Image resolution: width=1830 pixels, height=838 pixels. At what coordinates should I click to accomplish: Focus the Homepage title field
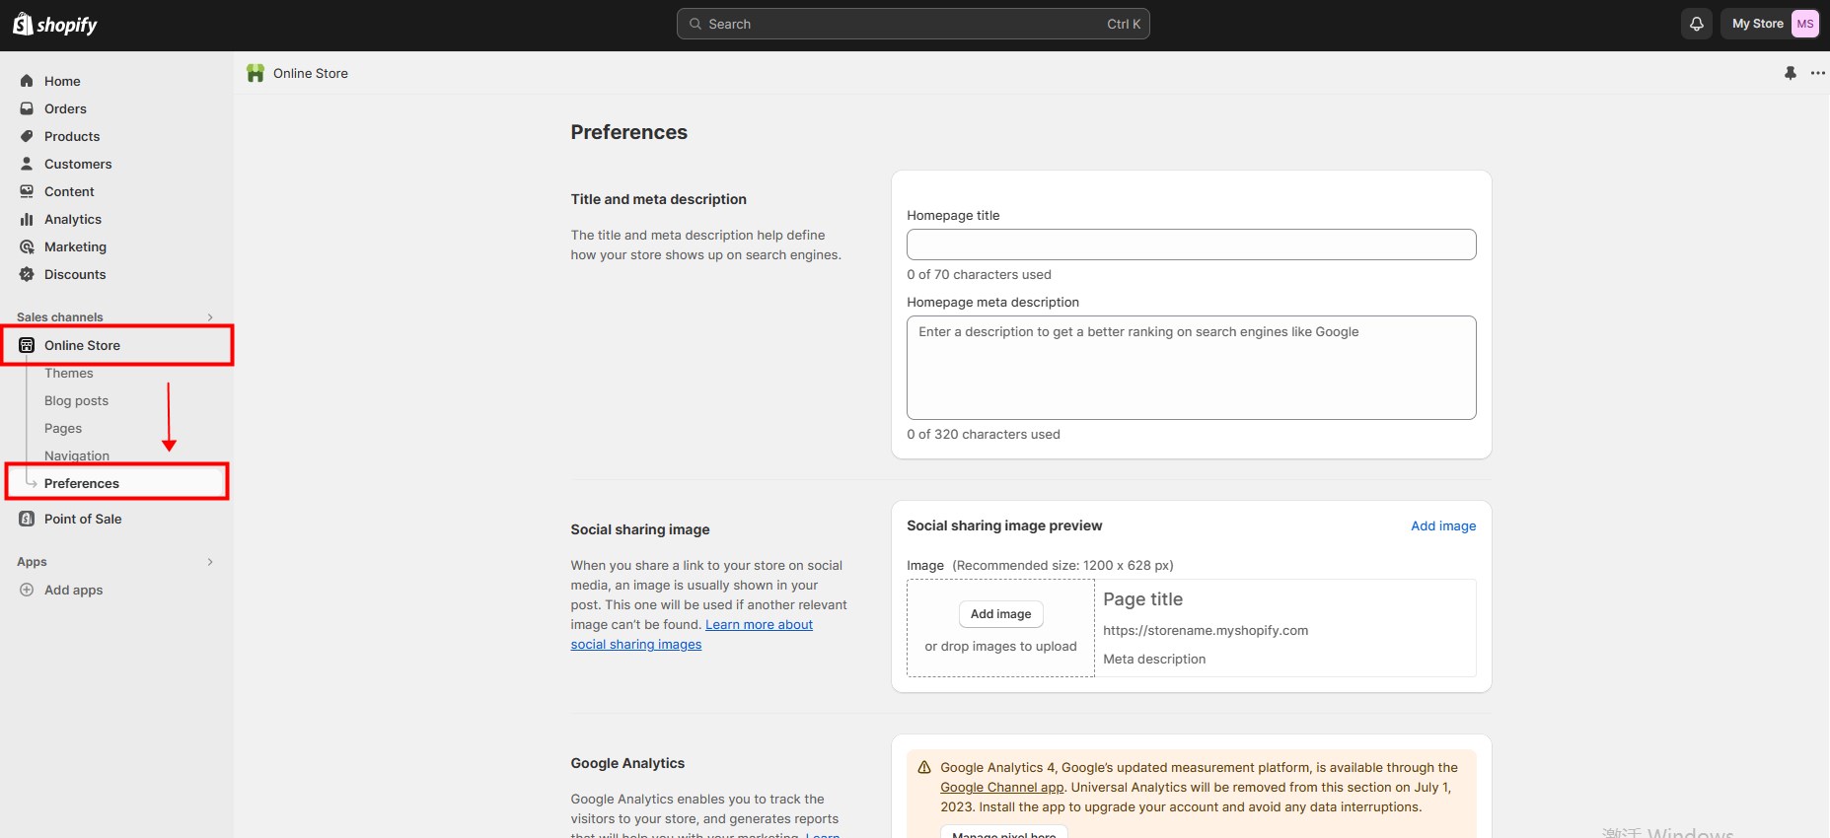[1191, 244]
